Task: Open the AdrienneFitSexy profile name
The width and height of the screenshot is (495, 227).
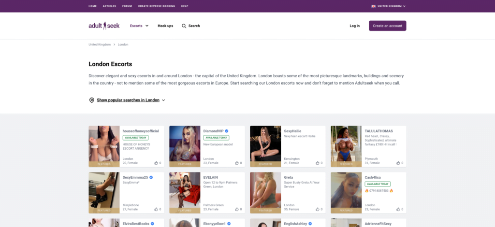Action: click(378, 224)
